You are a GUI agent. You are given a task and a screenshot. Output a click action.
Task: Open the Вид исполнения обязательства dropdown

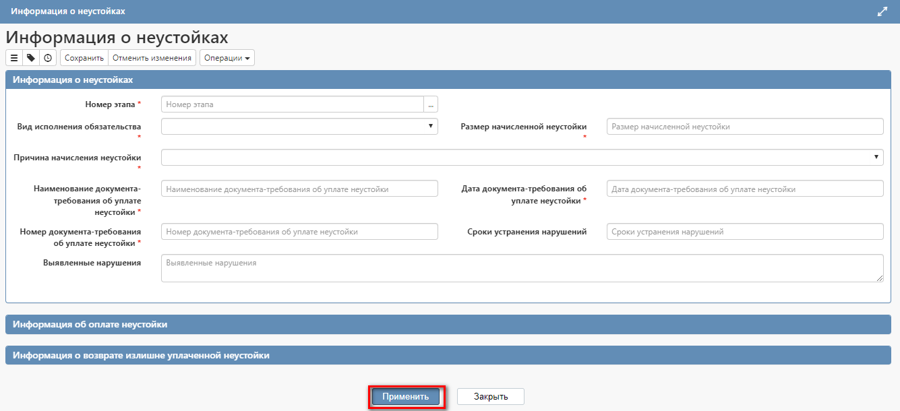pos(299,126)
